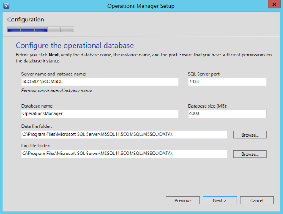Cancel the setup wizard
The width and height of the screenshot is (283, 214).
pos(257,200)
